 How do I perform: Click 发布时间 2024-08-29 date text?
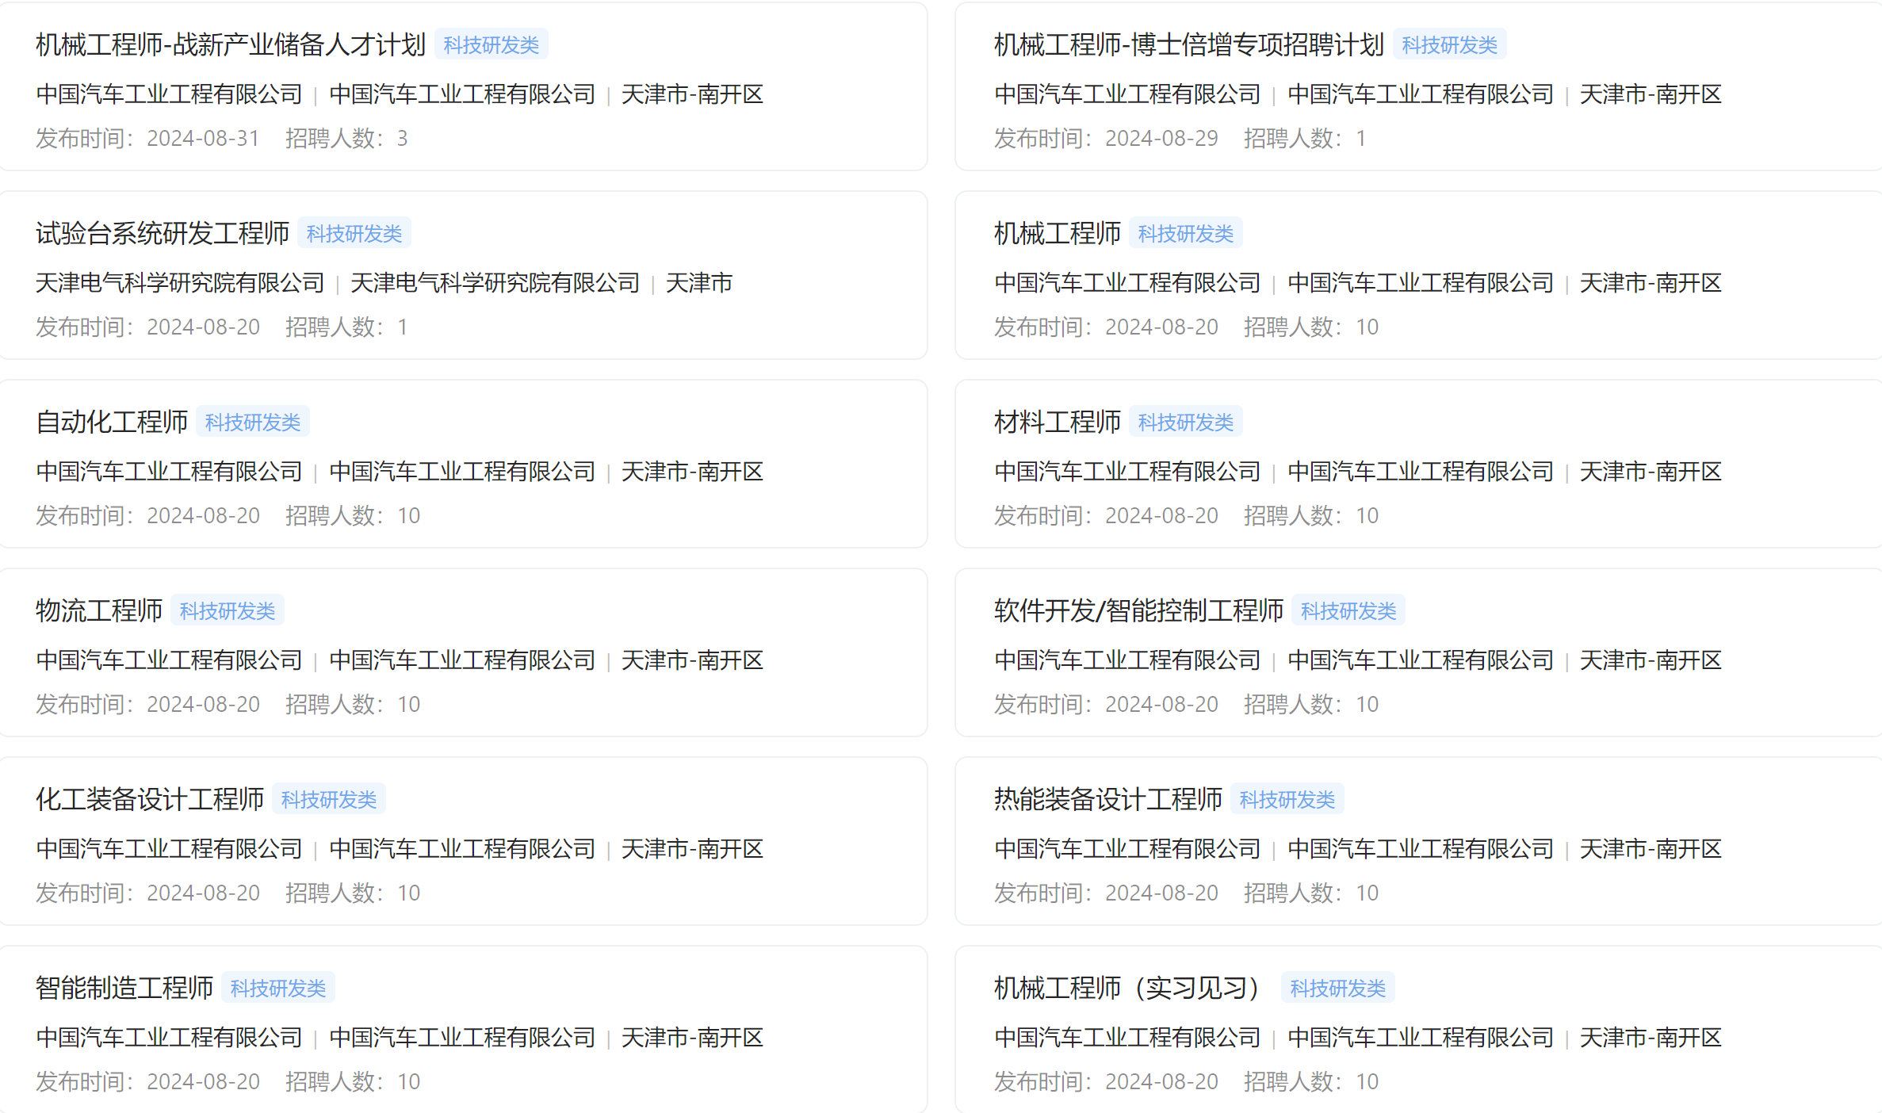(1106, 139)
